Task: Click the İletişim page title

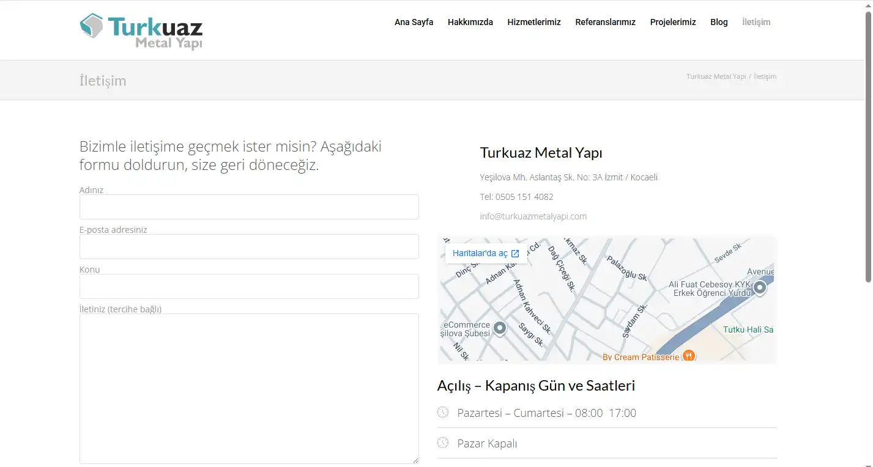Action: tap(103, 81)
